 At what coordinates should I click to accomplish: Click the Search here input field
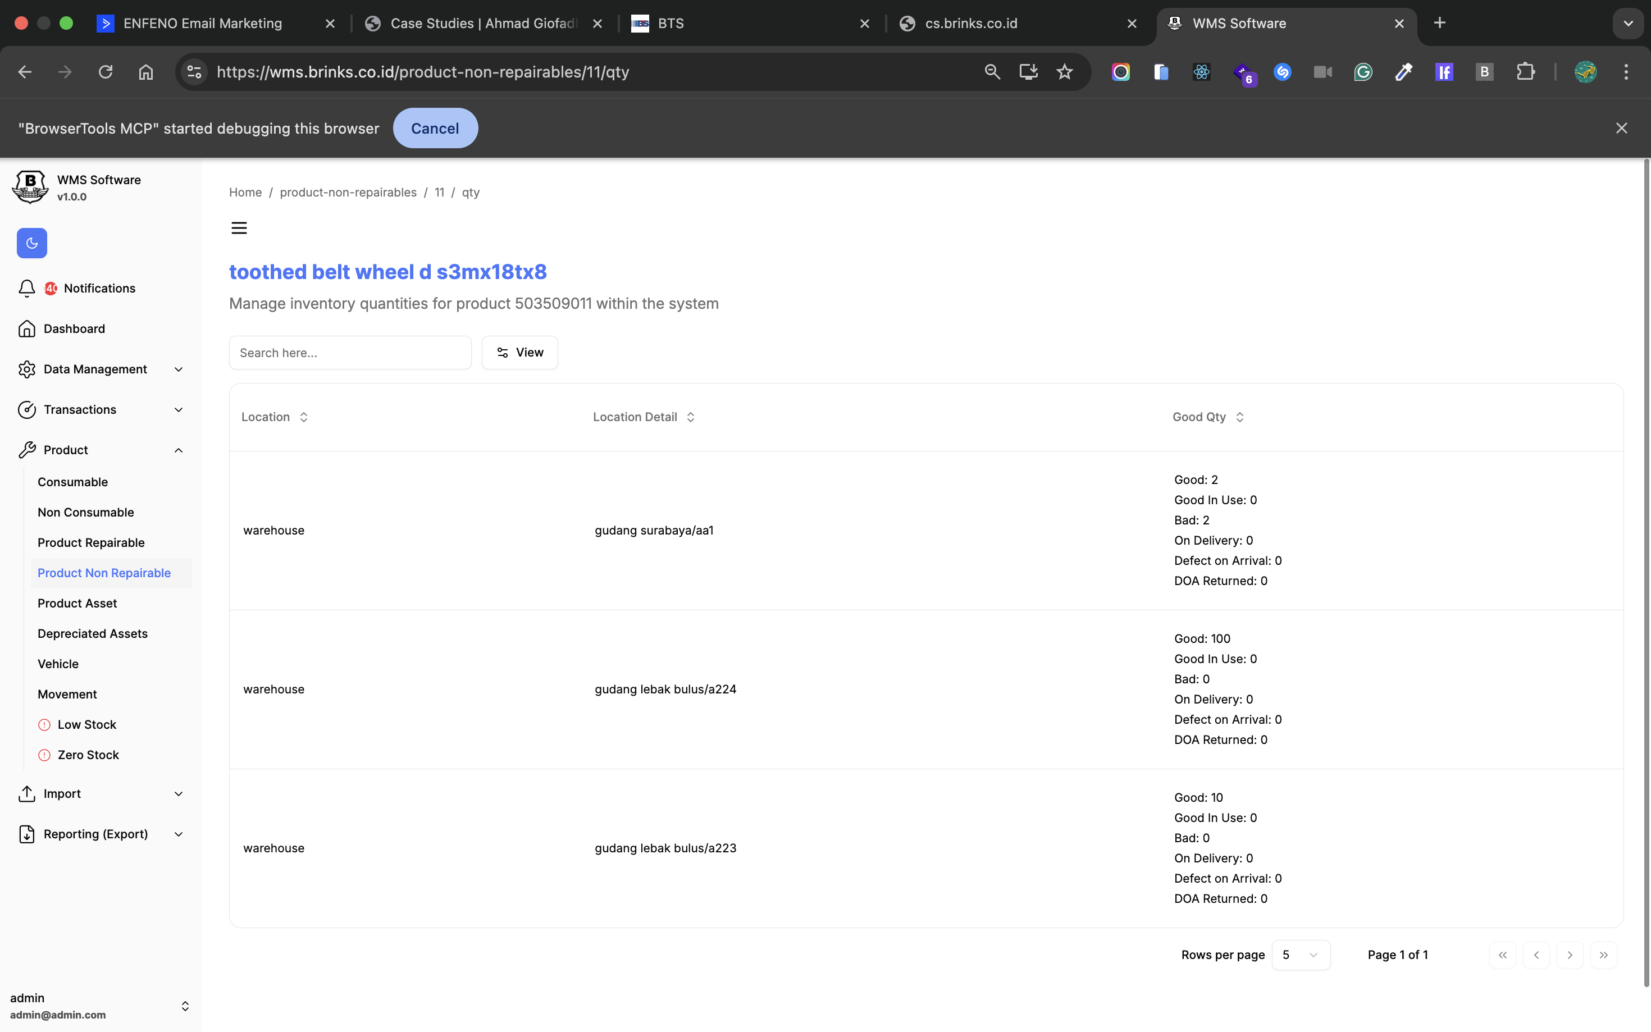click(349, 353)
